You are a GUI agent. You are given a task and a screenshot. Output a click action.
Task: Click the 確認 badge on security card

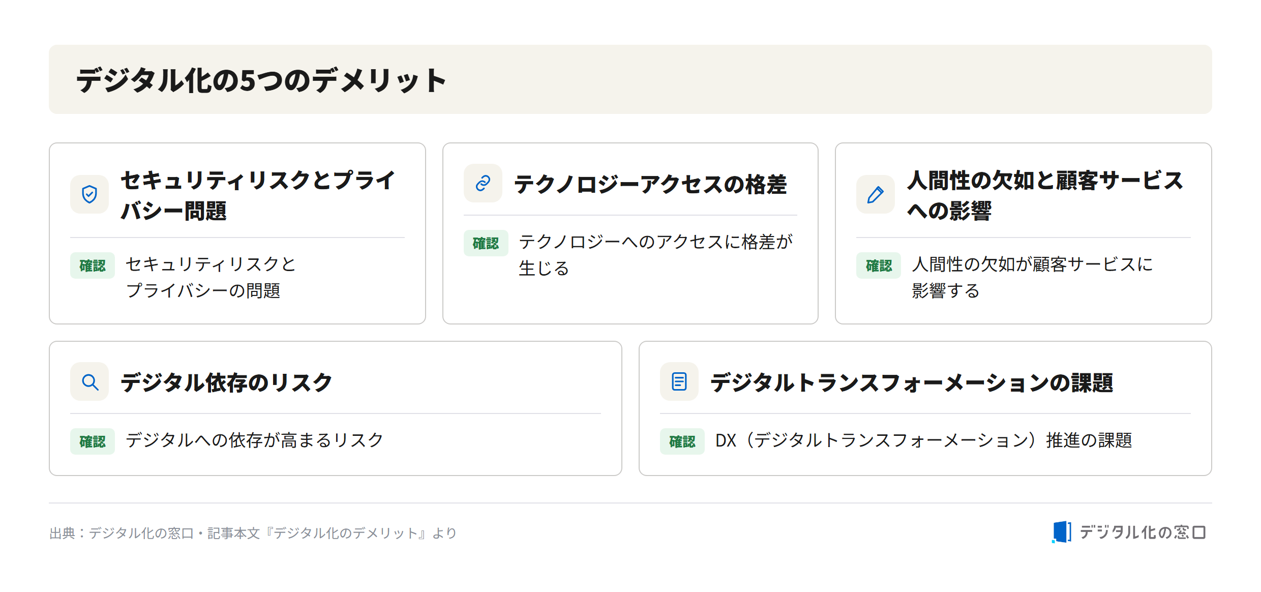tap(93, 265)
